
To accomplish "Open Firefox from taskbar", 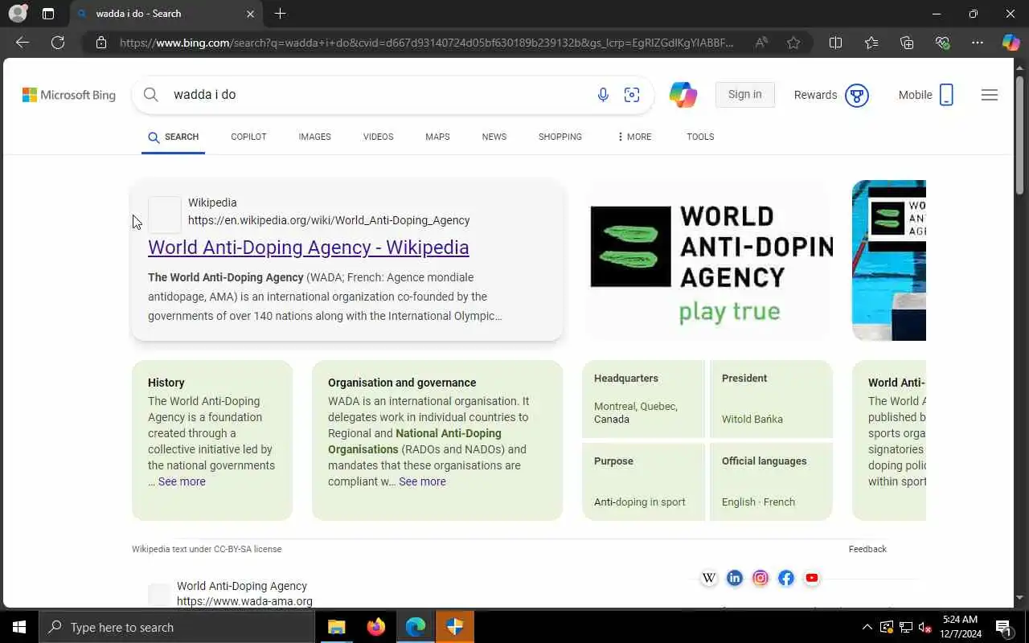I will (x=375, y=627).
